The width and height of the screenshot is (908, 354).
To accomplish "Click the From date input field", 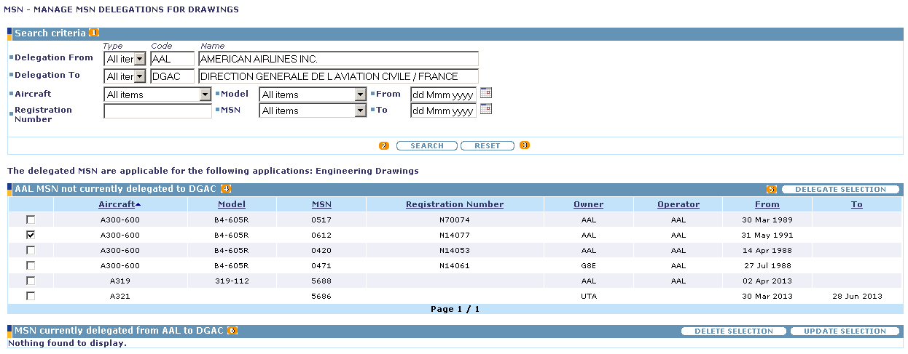I will pos(443,94).
